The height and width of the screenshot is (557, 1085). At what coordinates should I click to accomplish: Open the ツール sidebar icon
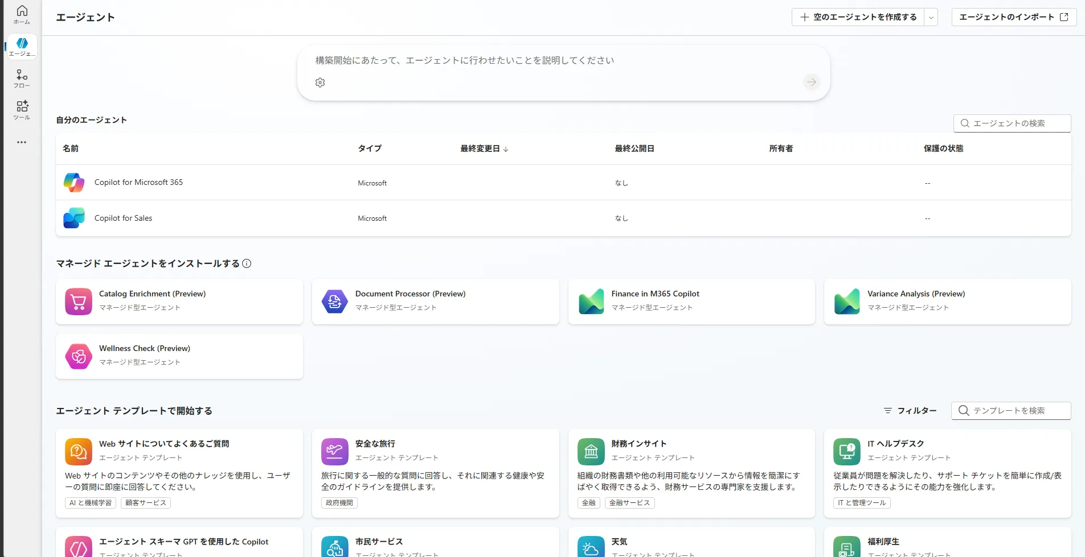tap(22, 110)
